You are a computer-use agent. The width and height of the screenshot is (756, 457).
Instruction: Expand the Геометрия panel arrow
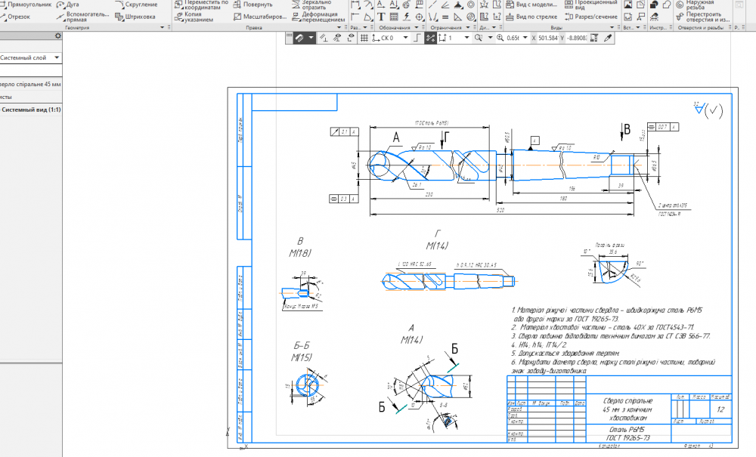pos(162,28)
